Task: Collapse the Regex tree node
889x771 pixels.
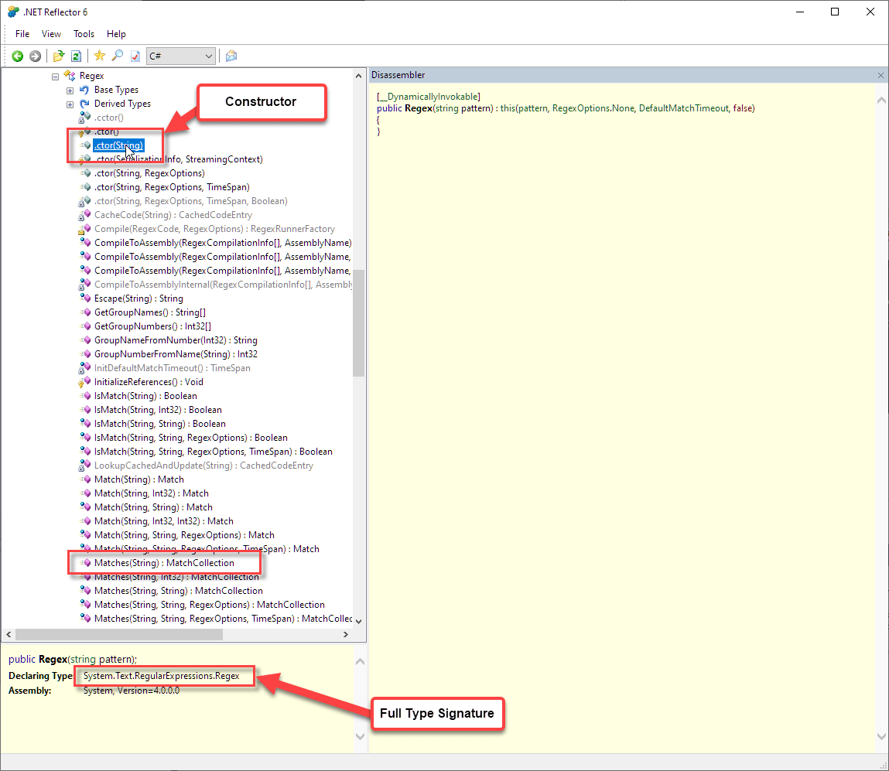Action: point(55,76)
